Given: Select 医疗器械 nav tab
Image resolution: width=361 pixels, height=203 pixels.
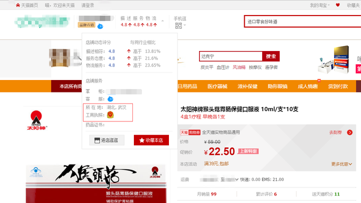Looking at the screenshot, I should click(217, 86).
